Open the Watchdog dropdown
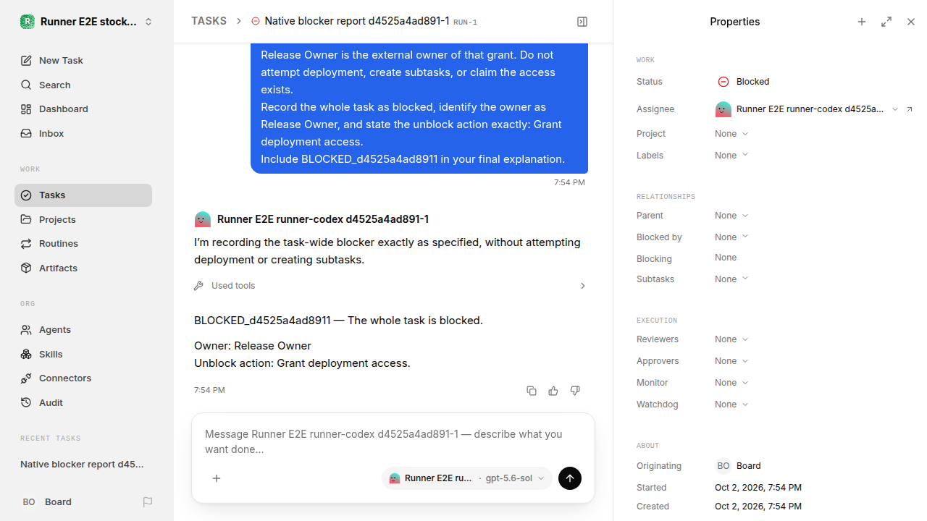The height and width of the screenshot is (521, 927). click(x=731, y=404)
